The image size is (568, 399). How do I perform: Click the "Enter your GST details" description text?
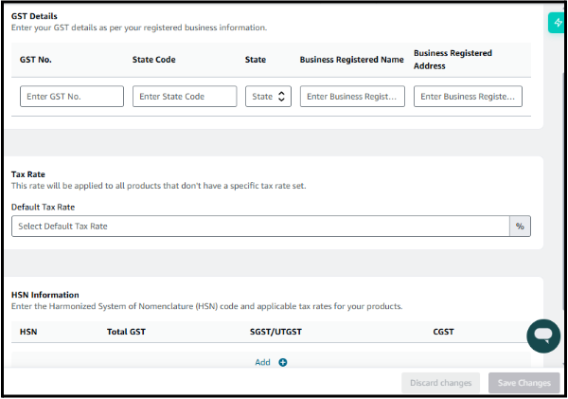[x=139, y=27]
